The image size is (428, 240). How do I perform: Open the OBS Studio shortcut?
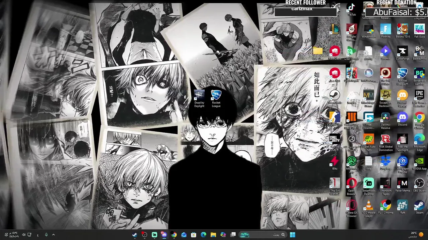pos(419,185)
